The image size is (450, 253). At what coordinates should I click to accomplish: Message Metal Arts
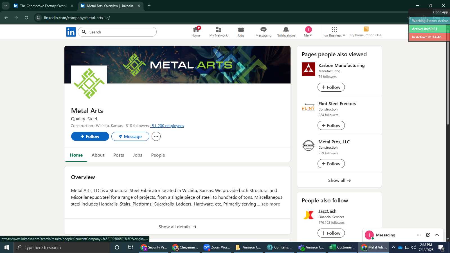(x=130, y=136)
